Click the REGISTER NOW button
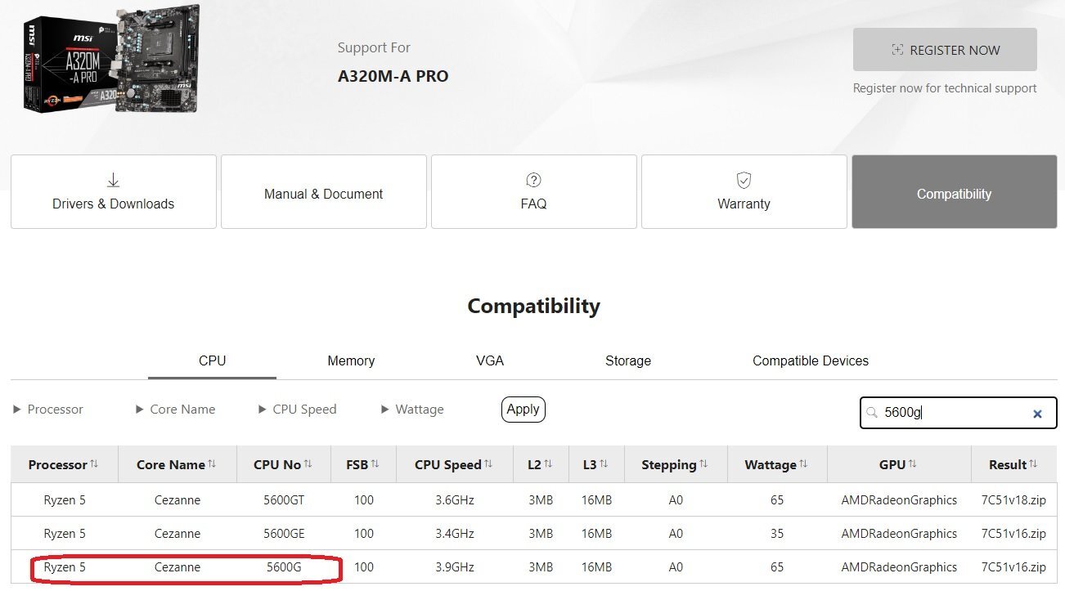 click(x=945, y=50)
